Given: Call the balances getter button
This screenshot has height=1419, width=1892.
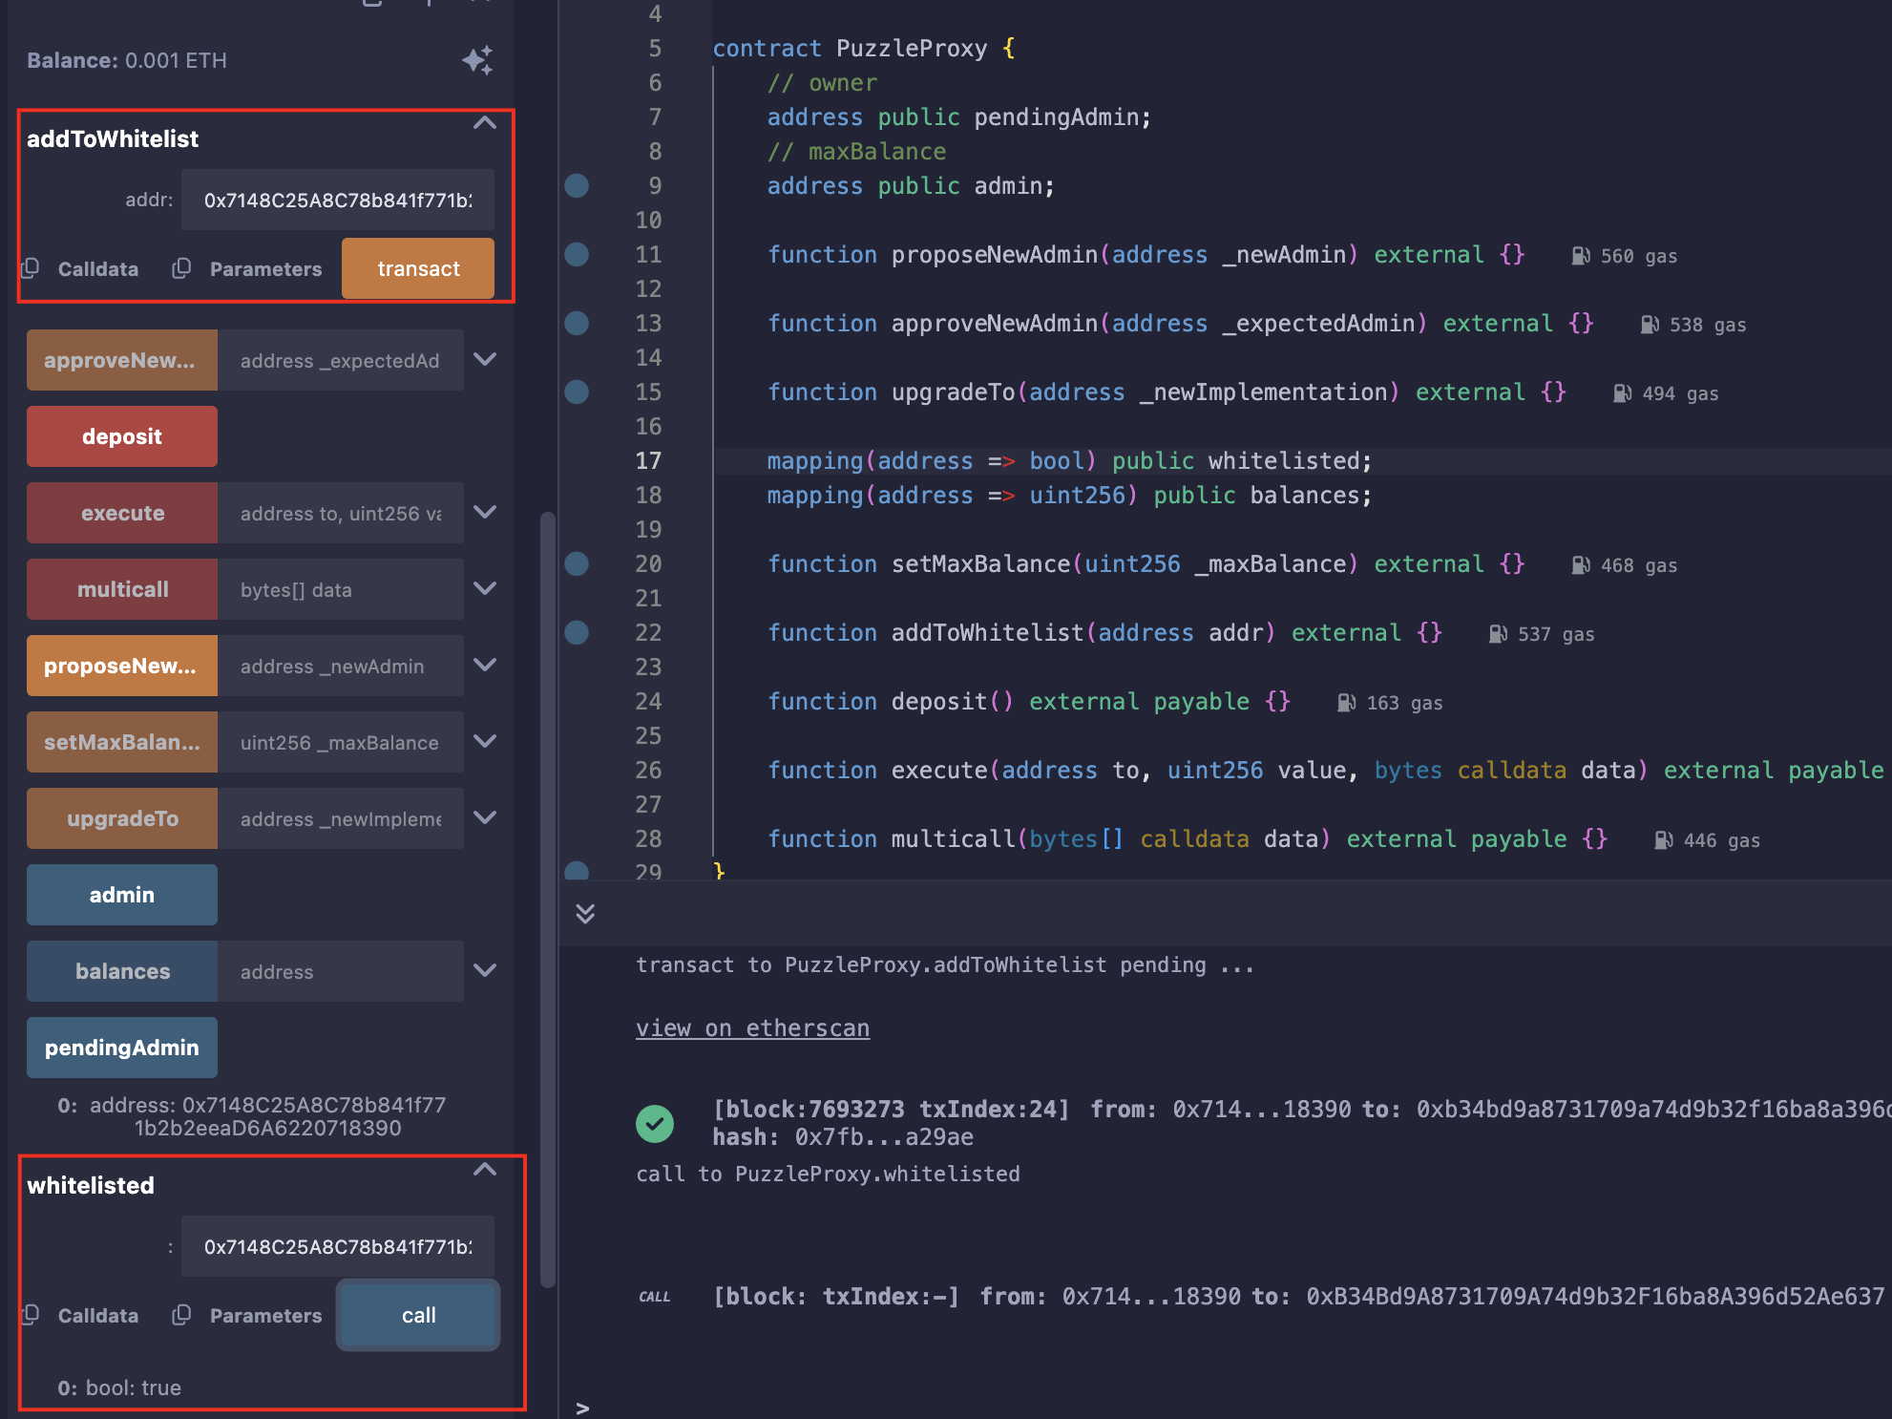Looking at the screenshot, I should point(122,971).
